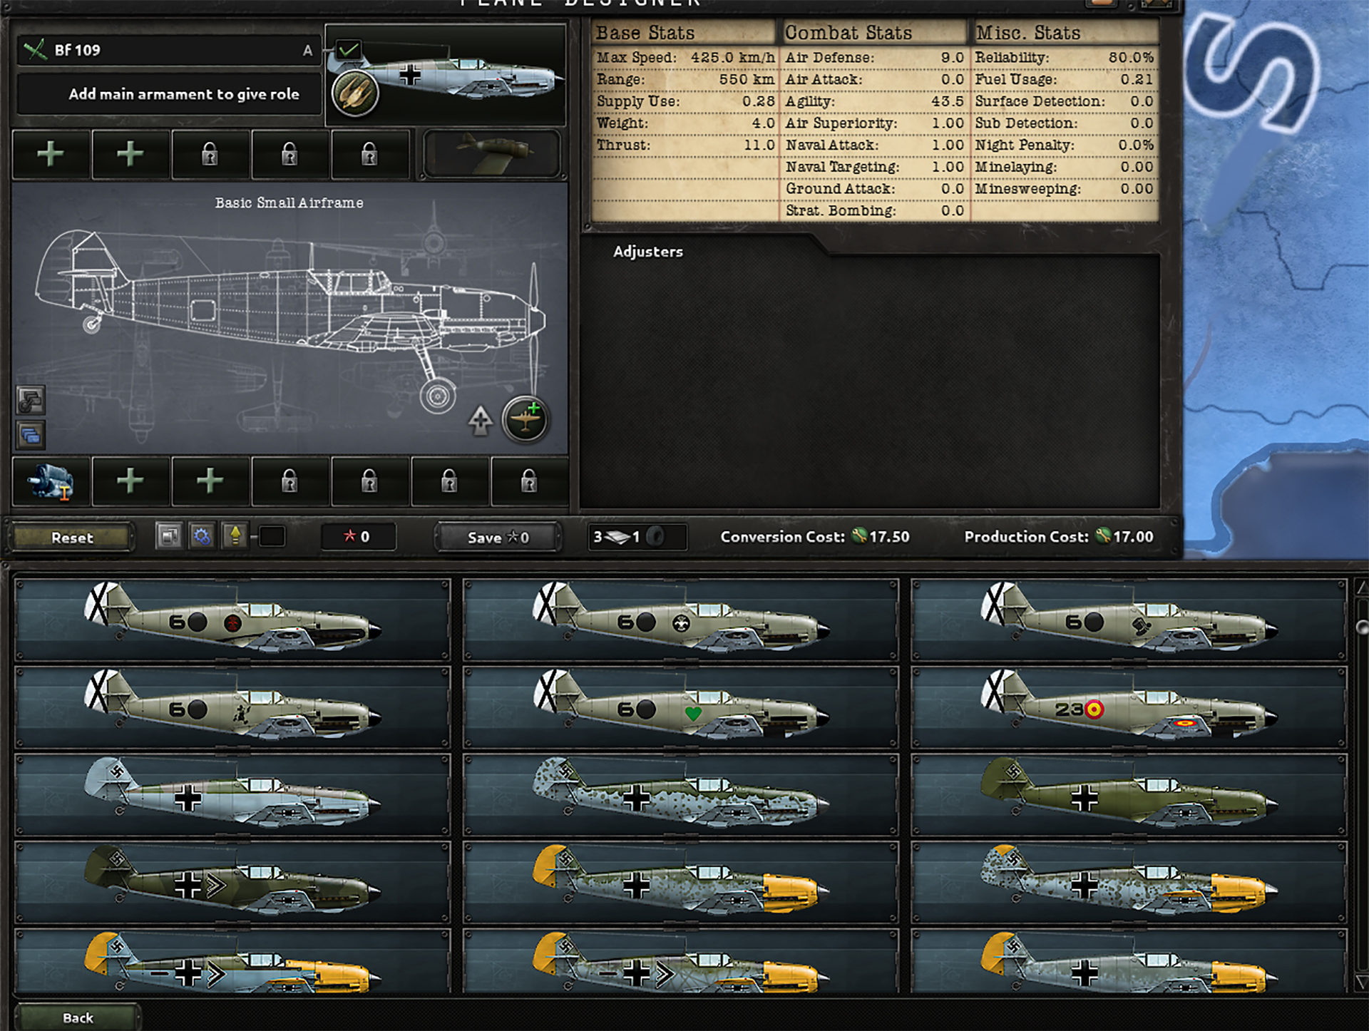Screen dimensions: 1369x1031
Task: Select the Base Stats header
Action: (684, 33)
